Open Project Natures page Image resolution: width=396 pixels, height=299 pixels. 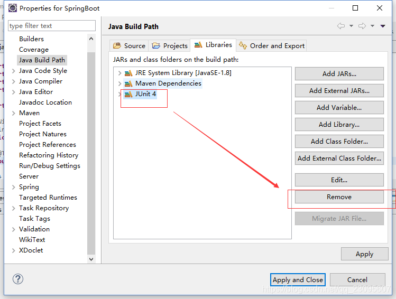click(43, 134)
